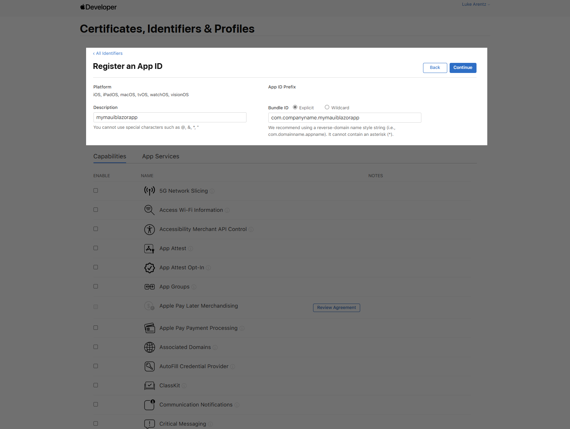This screenshot has width=570, height=429.
Task: Click into the Bundle ID text field
Action: [344, 118]
